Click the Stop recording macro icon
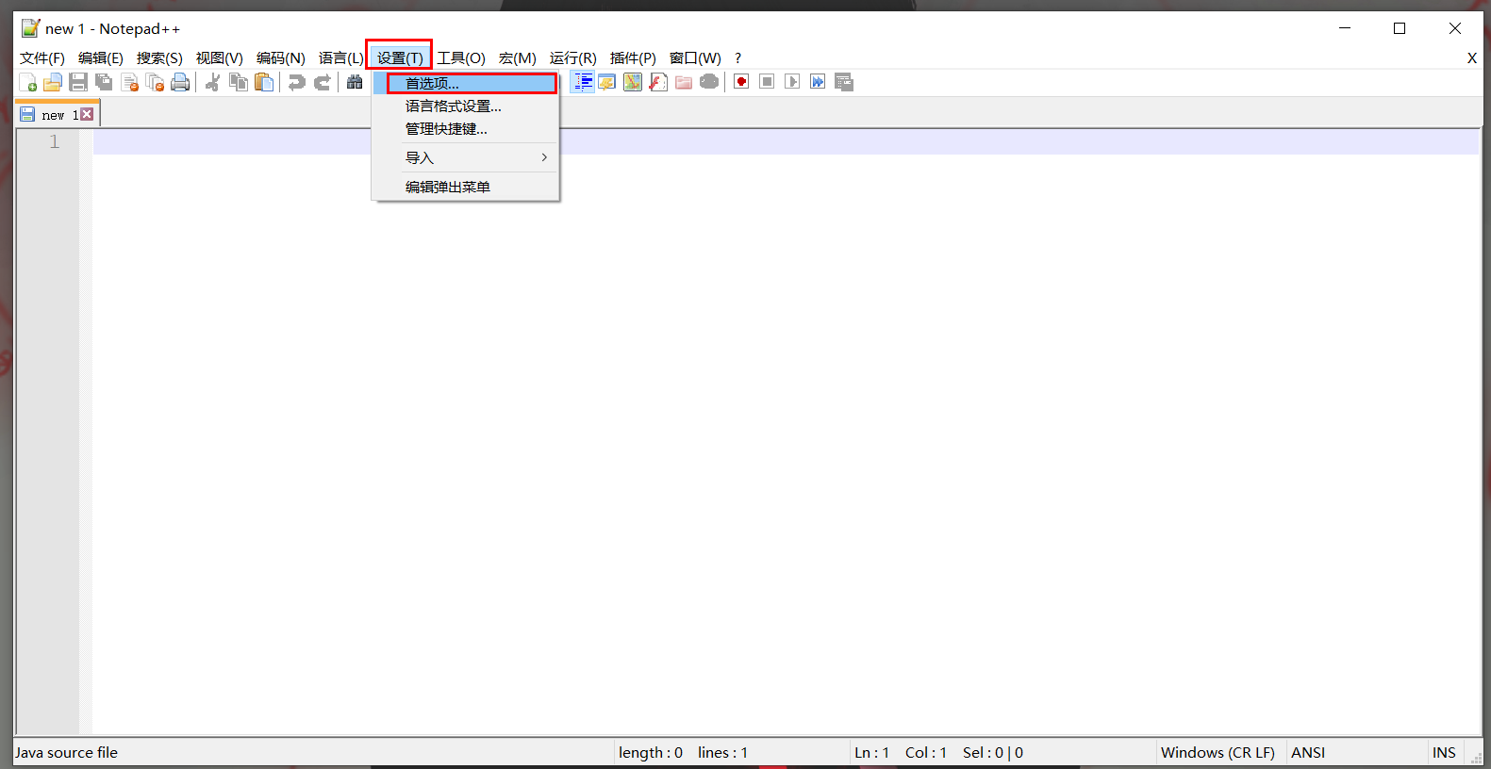The width and height of the screenshot is (1491, 769). pos(767,82)
